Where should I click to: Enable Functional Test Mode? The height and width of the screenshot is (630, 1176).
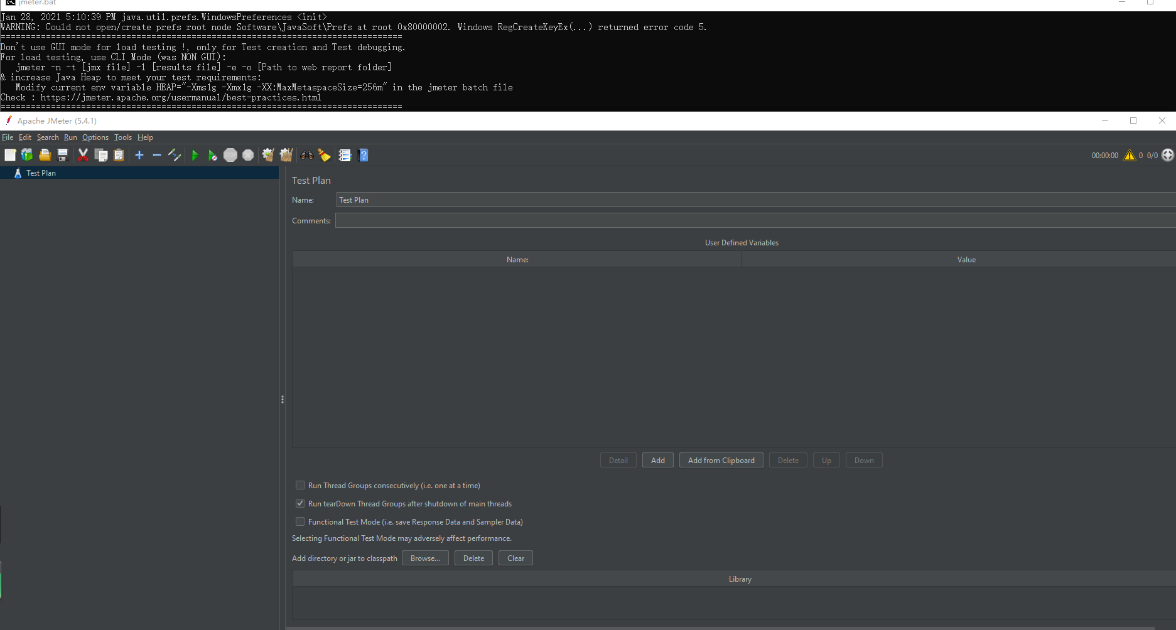tap(300, 521)
